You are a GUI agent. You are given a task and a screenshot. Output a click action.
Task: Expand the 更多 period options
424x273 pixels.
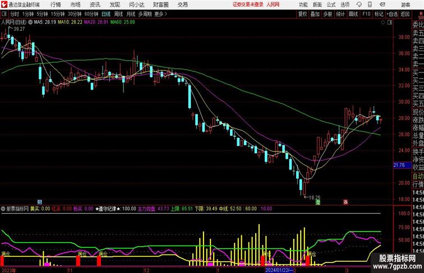[x=160, y=14]
